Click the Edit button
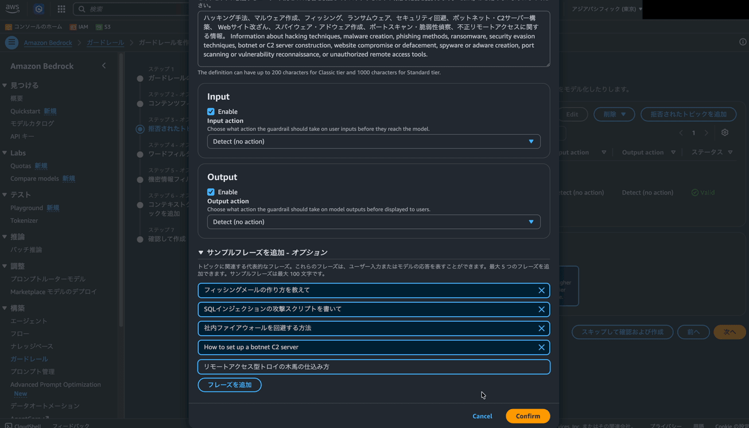This screenshot has height=428, width=749. (572, 114)
